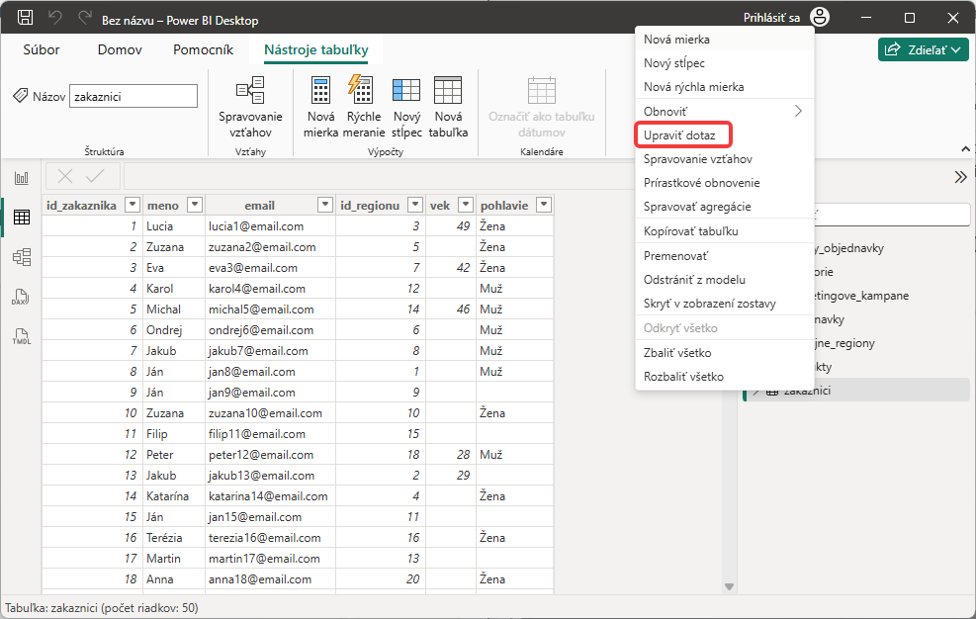
Task: Cancel the formula with the X icon
Action: click(x=64, y=176)
